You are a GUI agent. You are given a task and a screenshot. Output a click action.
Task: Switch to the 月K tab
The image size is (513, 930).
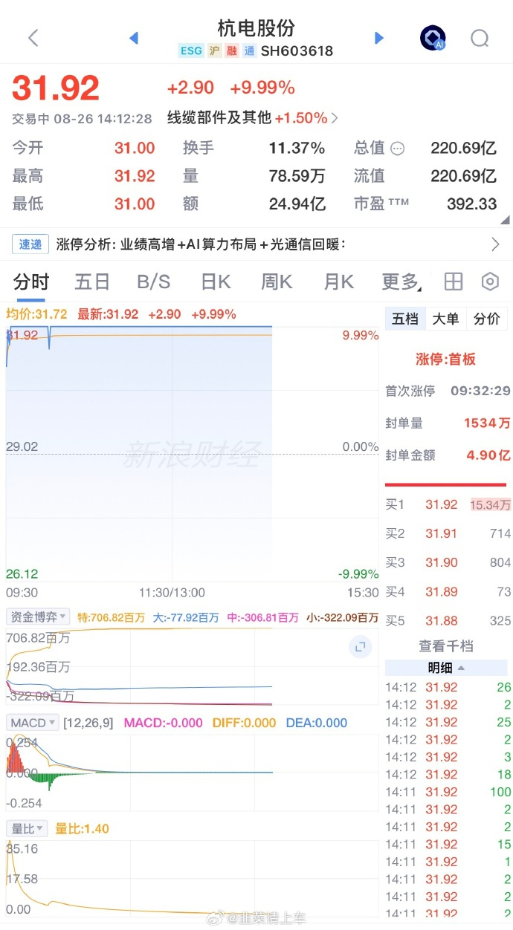pos(338,282)
